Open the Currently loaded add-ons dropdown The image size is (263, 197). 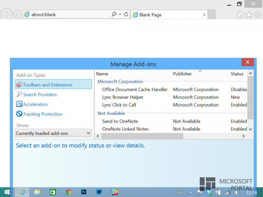53,133
